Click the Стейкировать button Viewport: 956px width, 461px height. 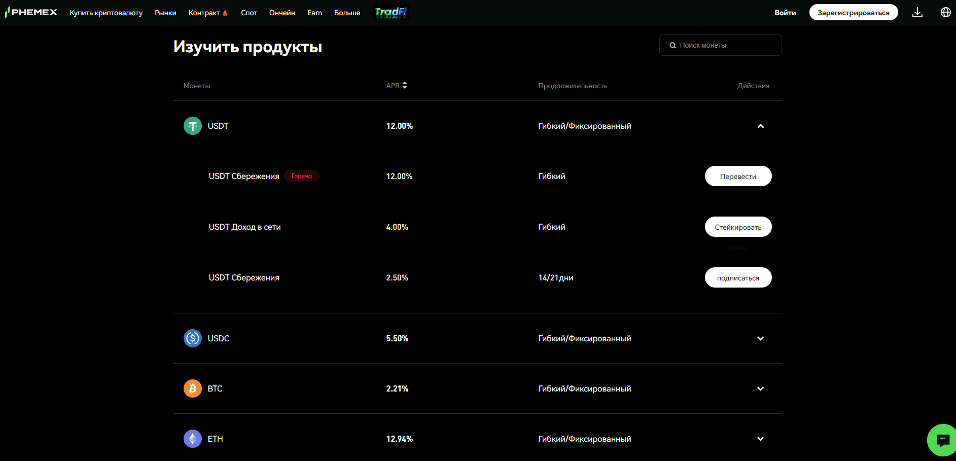click(738, 227)
